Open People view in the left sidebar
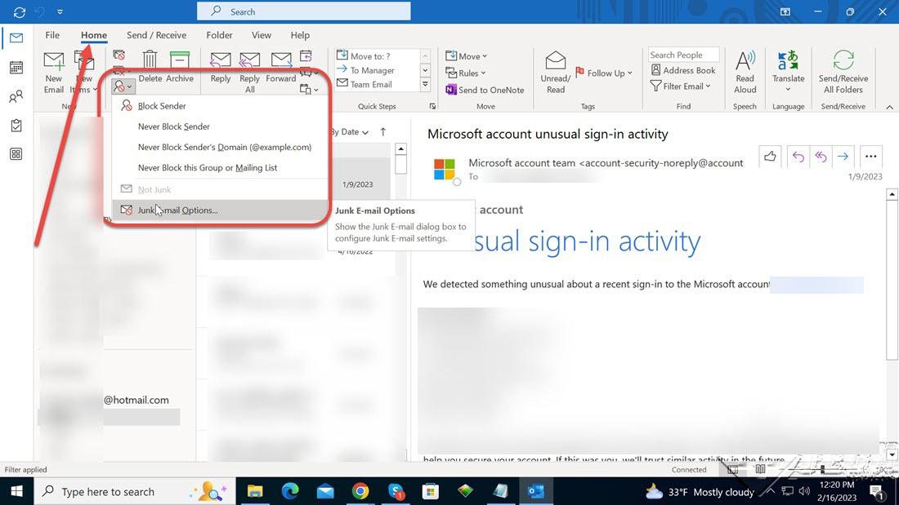 (16, 97)
